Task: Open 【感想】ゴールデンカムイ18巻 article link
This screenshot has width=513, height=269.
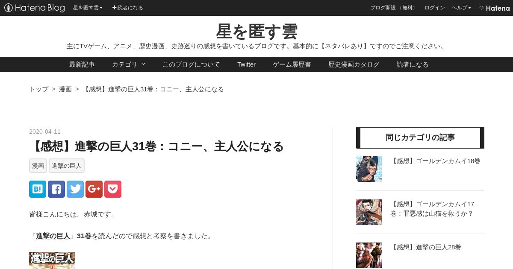Action: pyautogui.click(x=435, y=161)
